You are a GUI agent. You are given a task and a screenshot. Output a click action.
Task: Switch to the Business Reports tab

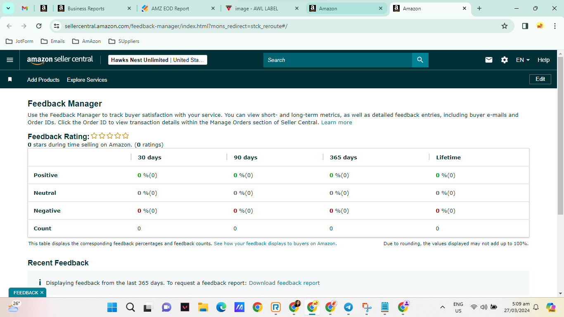[x=94, y=8]
